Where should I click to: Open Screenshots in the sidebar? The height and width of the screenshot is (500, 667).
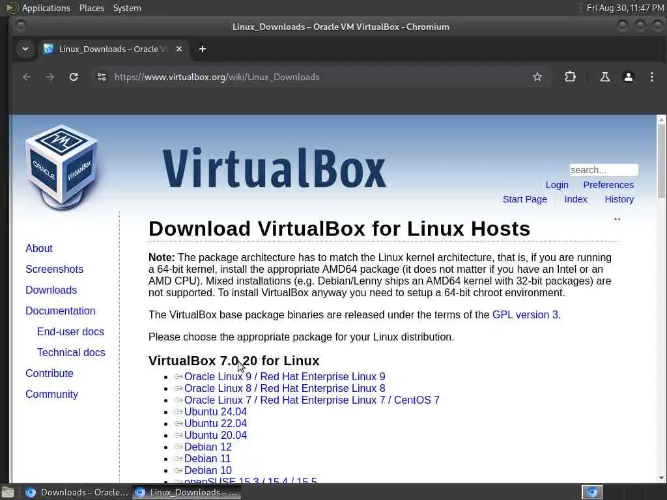click(55, 269)
